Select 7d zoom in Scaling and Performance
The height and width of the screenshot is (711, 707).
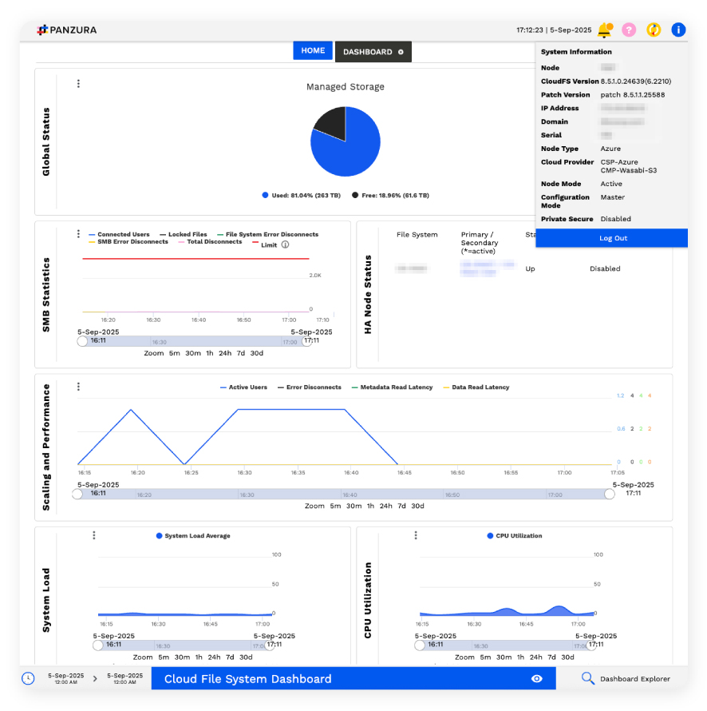tap(401, 506)
